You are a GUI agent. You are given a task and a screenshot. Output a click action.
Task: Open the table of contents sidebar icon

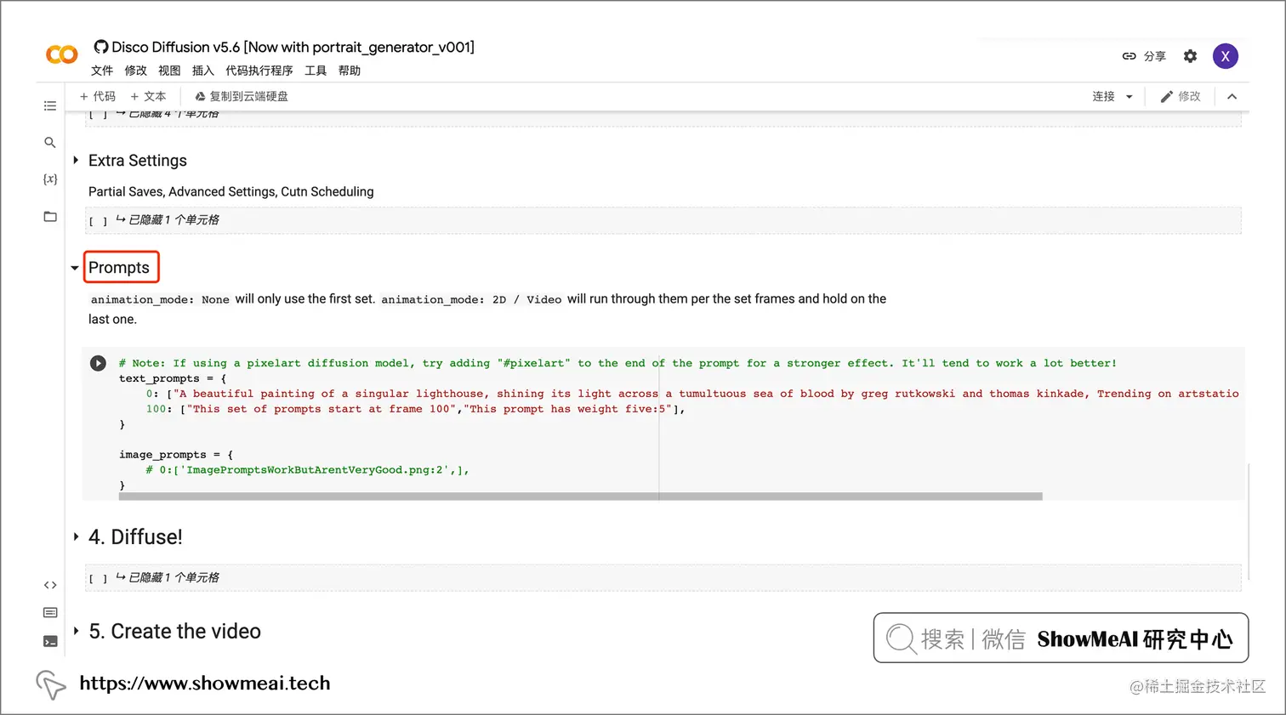tap(50, 106)
